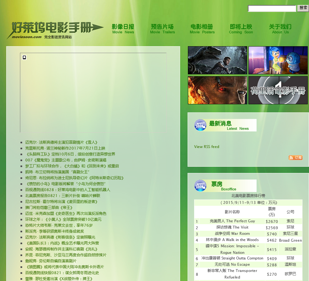309x281 pixels.
Task: Open article 北美票房报告0821
Action: (63, 196)
